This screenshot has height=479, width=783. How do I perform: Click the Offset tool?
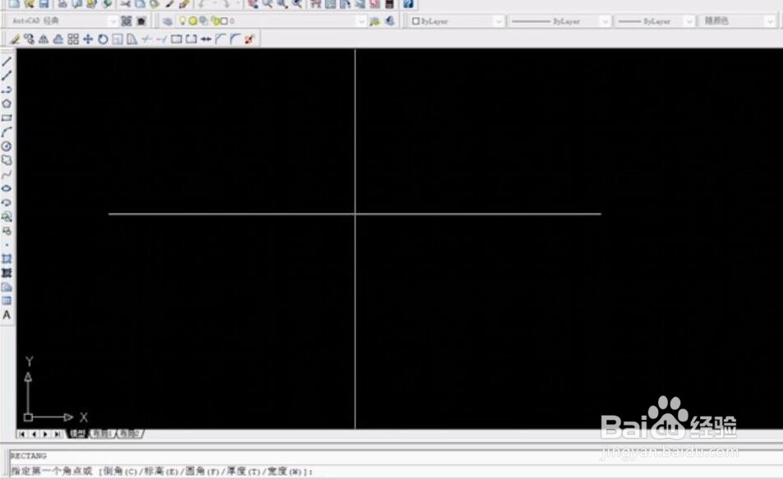tap(58, 39)
